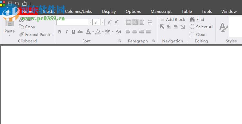This screenshot has width=242, height=124.
Task: Click the Shrink Font icon
Action: click(110, 22)
